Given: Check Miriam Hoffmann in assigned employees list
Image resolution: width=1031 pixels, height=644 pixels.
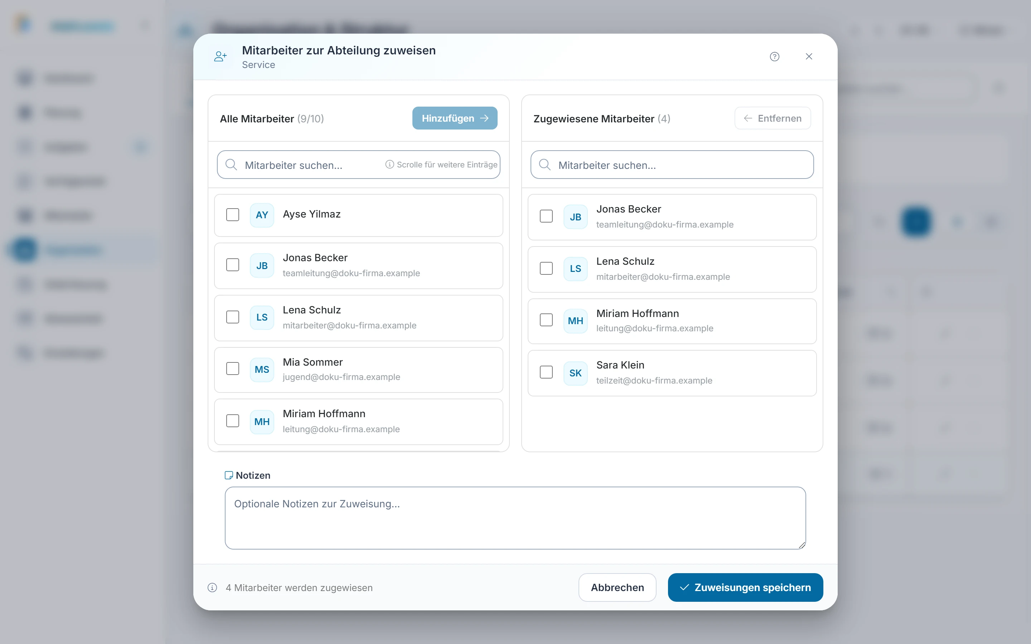Looking at the screenshot, I should [546, 320].
